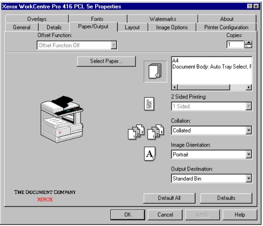Image resolution: width=263 pixels, height=226 pixels.
Task: Decrease copies with the down arrow
Action: pos(248,47)
